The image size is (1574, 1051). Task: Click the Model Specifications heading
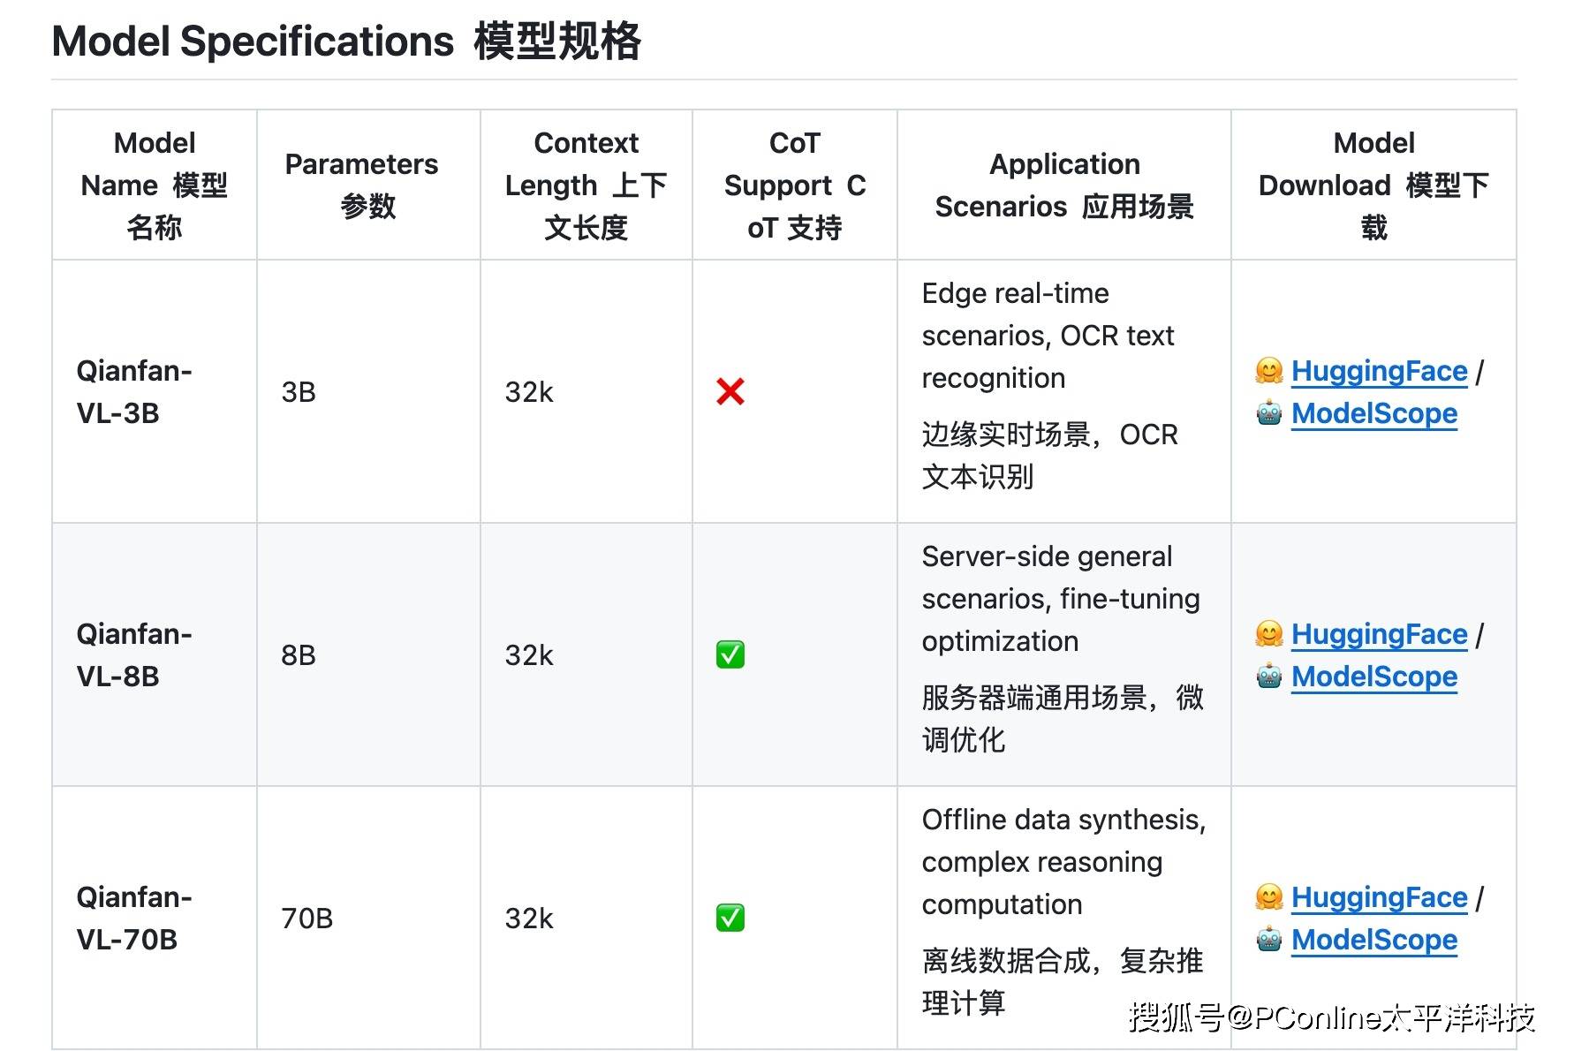tap(346, 42)
